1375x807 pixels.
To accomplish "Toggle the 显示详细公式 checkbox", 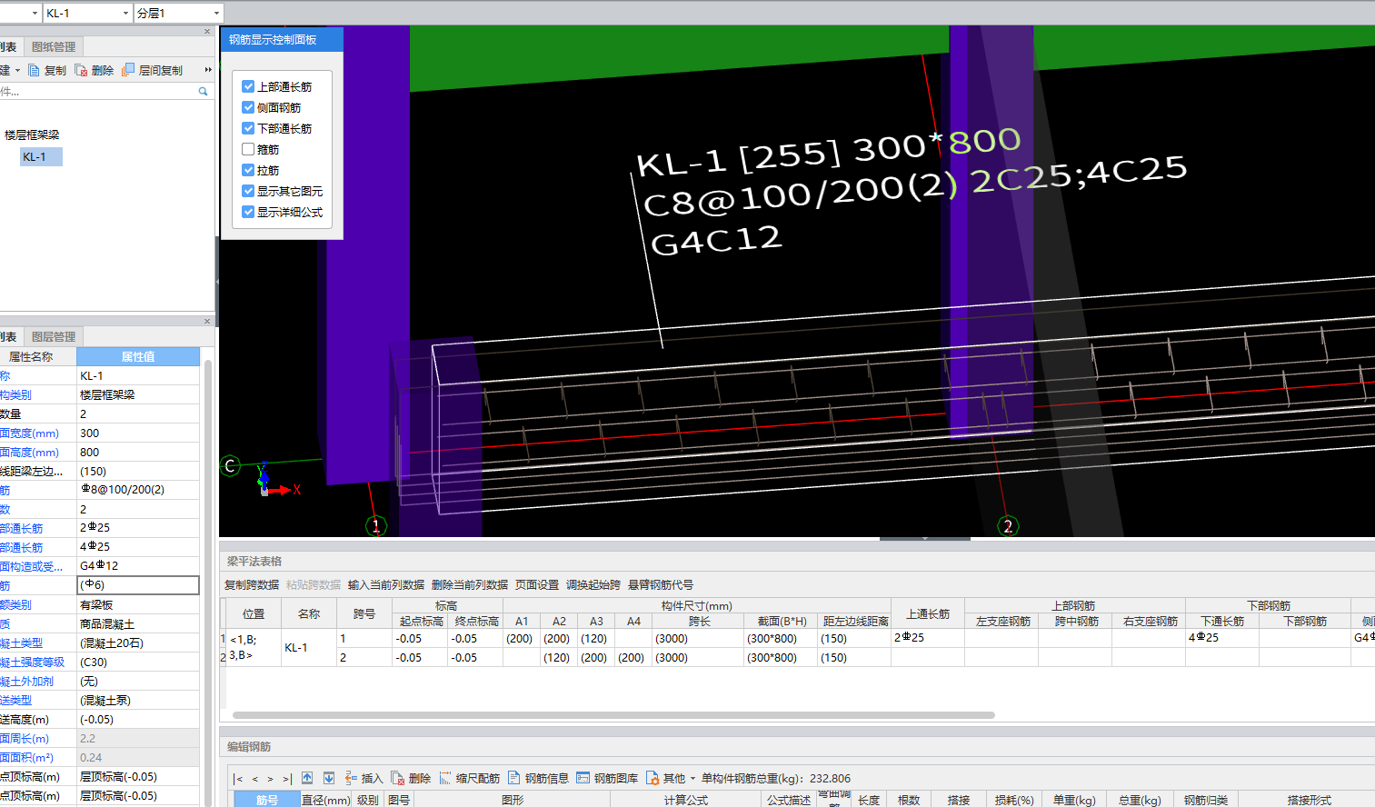I will (x=248, y=212).
